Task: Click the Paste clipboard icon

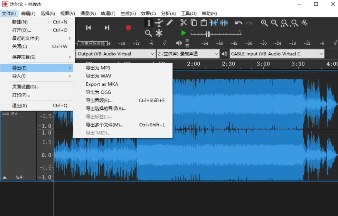Action: pyautogui.click(x=204, y=23)
